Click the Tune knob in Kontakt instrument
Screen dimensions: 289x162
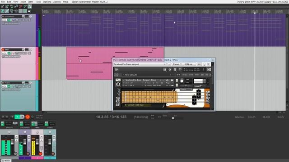tap(182, 81)
